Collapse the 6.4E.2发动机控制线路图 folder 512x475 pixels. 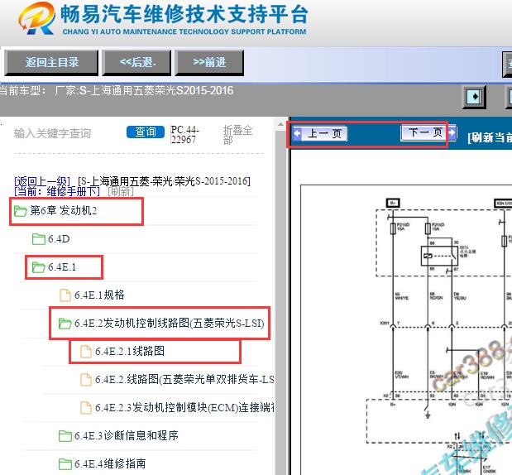[169, 323]
